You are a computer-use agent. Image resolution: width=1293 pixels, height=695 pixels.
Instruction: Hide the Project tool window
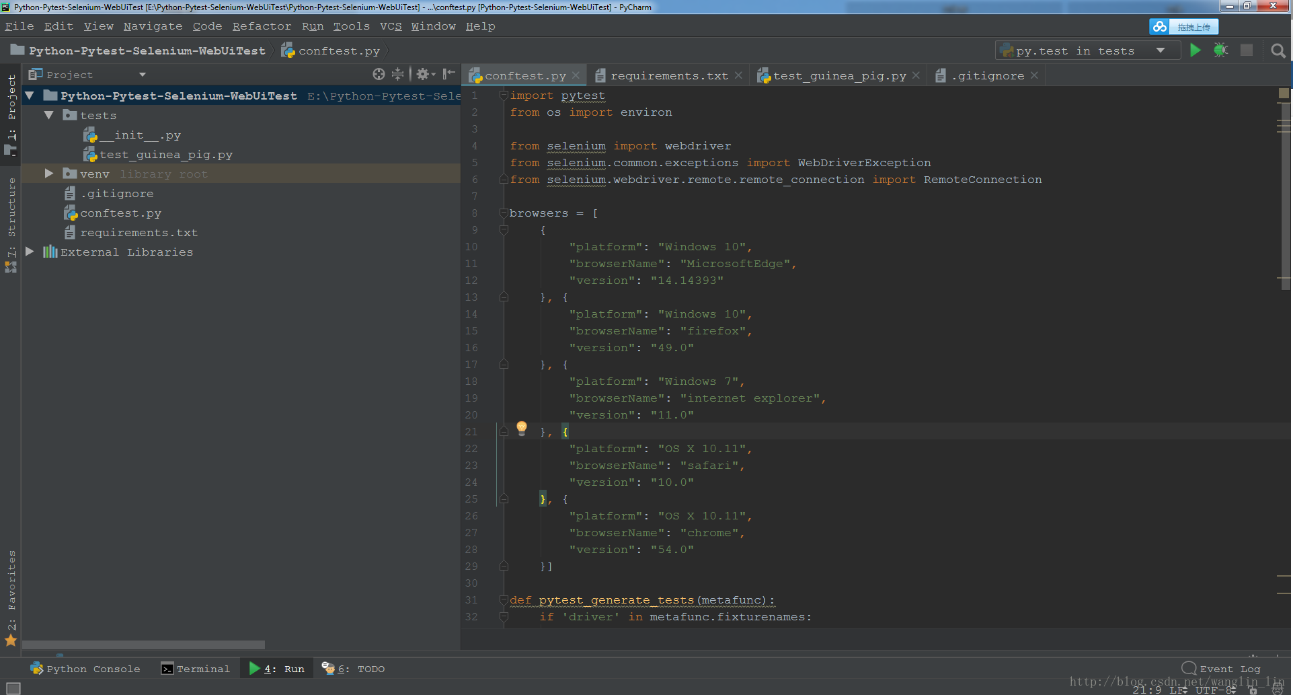(x=449, y=74)
